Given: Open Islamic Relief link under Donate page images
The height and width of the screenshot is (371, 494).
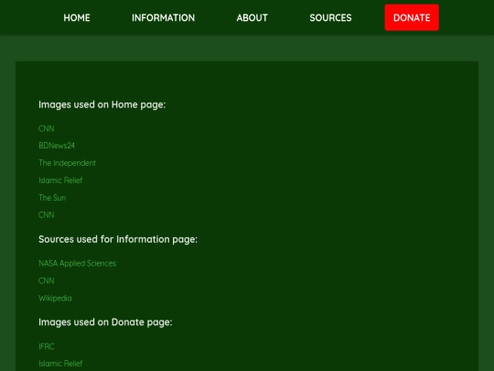Looking at the screenshot, I should click(x=60, y=364).
